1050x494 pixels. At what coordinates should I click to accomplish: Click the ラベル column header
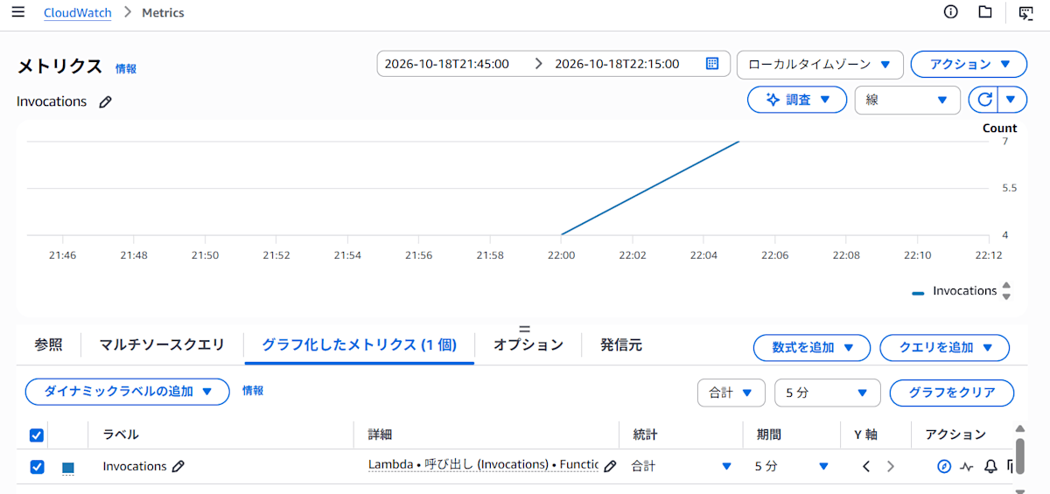(x=121, y=435)
